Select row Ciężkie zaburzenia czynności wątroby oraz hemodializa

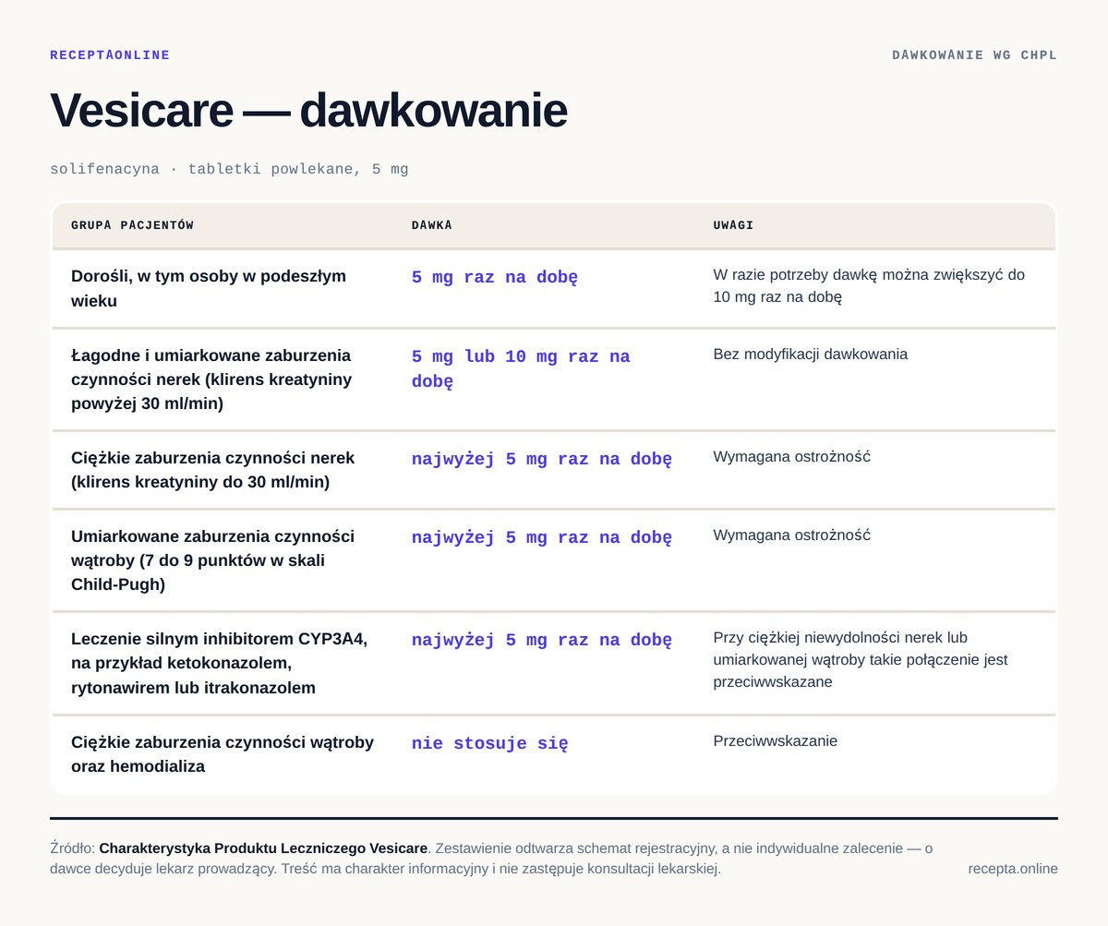[554, 755]
